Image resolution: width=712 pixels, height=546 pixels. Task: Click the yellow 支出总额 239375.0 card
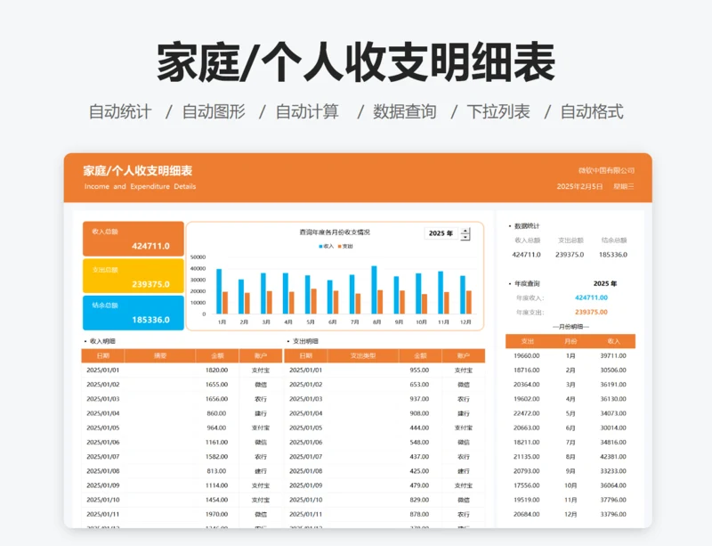[133, 276]
